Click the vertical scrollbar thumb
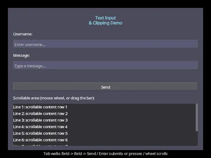 click(196, 118)
